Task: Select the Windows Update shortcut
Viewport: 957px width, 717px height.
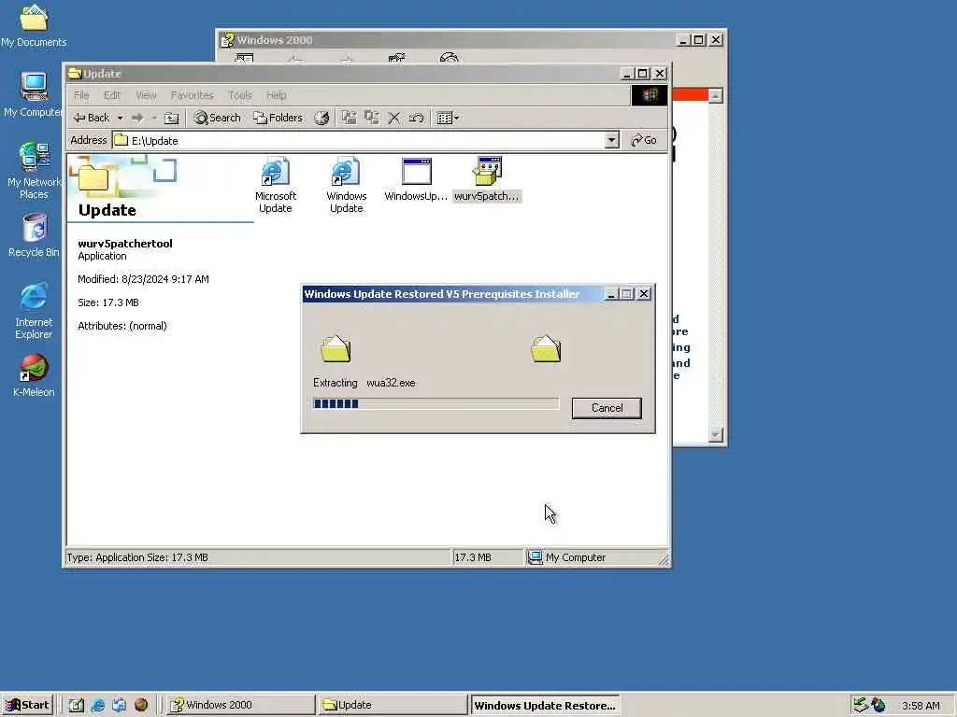Action: (346, 186)
